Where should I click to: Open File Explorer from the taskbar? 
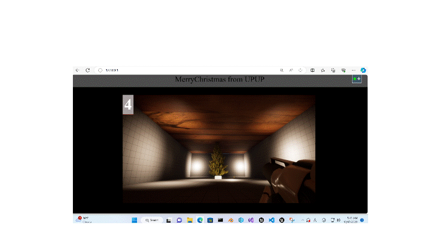tap(189, 220)
